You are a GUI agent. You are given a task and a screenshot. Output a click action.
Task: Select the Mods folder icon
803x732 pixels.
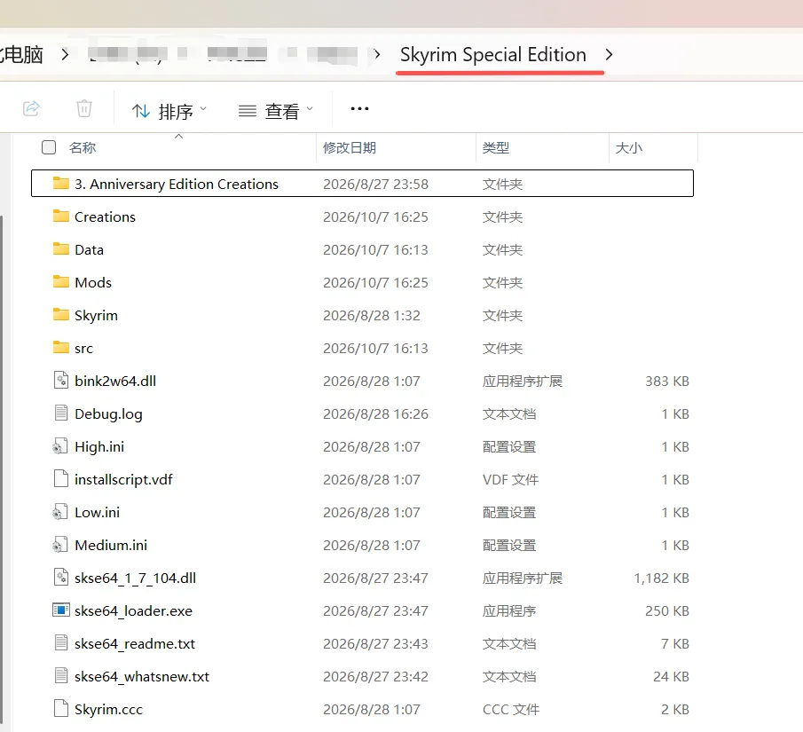pos(61,281)
